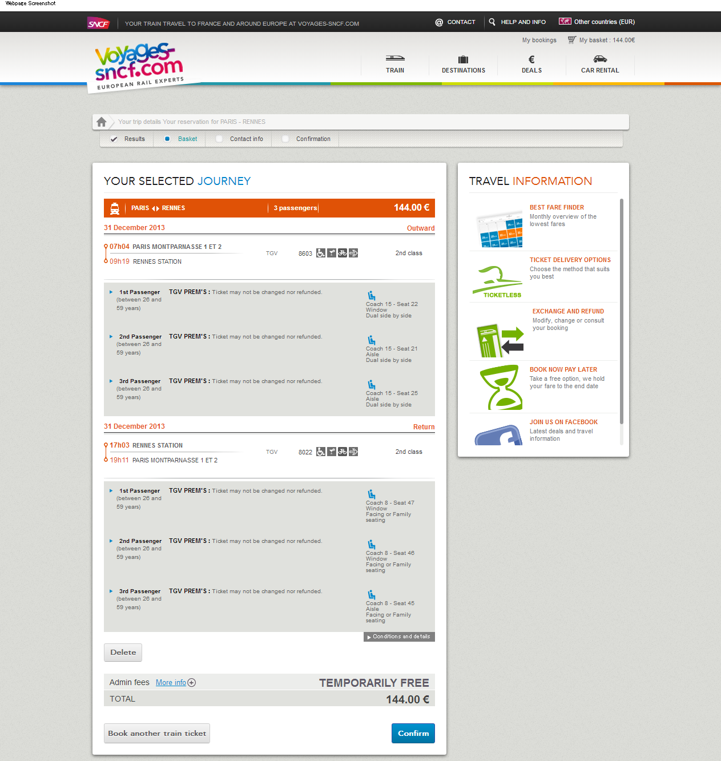Expand outward 2nd Passenger details arrow

(111, 337)
